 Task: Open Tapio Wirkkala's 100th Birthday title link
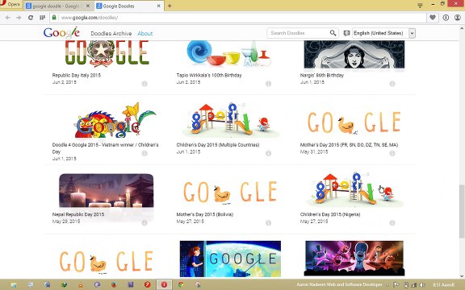pyautogui.click(x=209, y=75)
